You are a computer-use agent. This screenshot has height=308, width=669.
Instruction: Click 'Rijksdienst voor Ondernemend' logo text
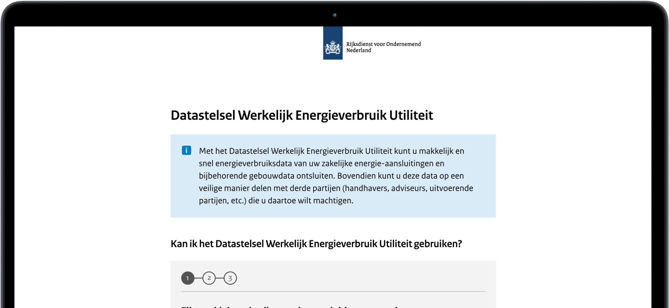[383, 44]
